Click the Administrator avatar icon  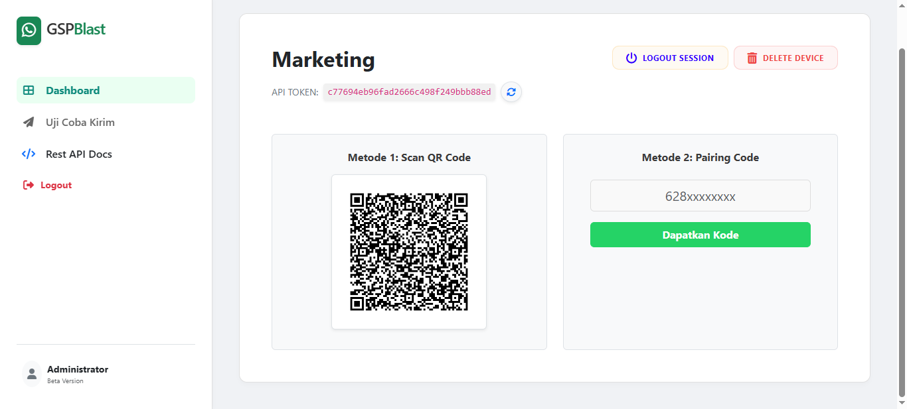pyautogui.click(x=32, y=373)
